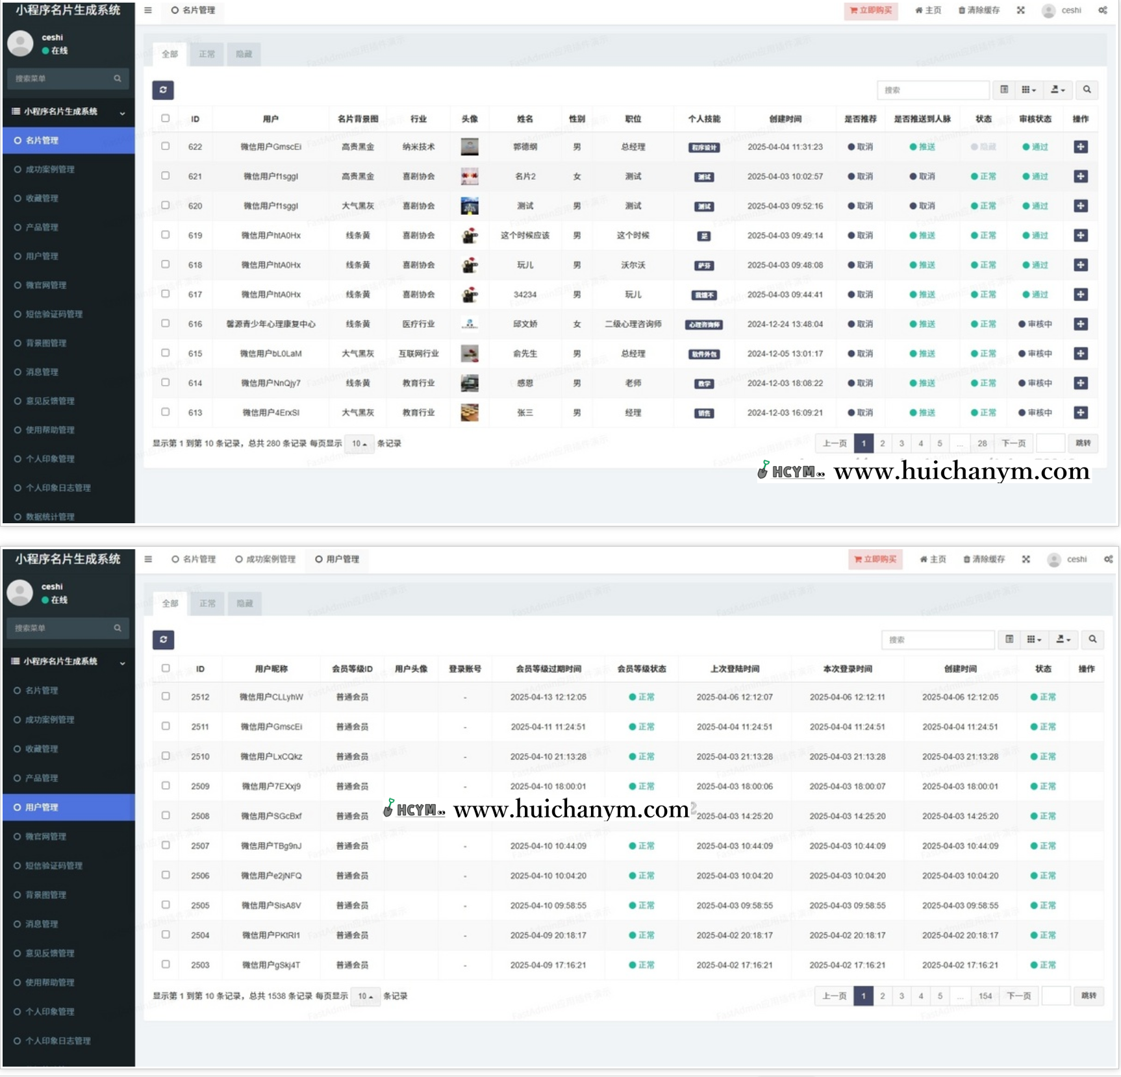The image size is (1121, 1077).
Task: Open settings cogs icon beside ceshi on 用户管理 page
Action: 1107,559
